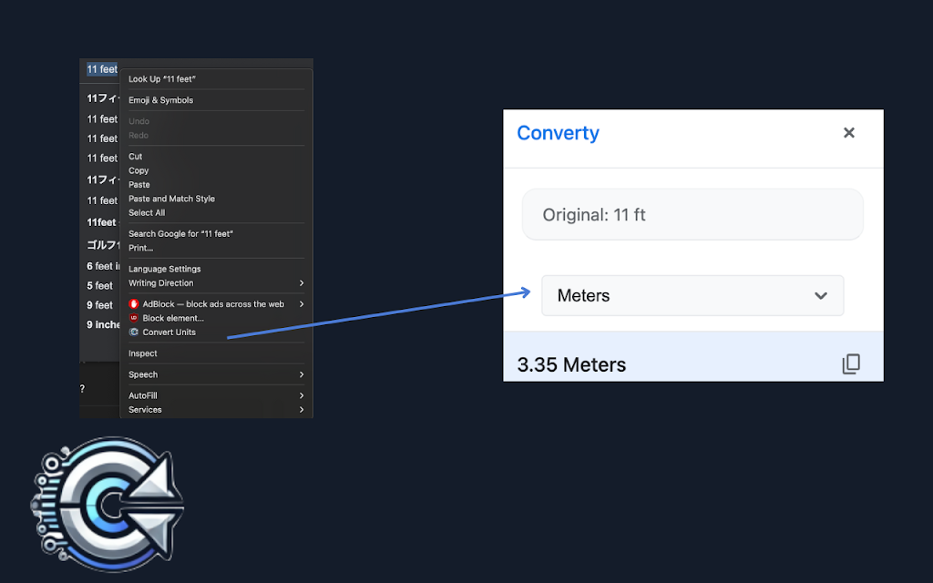Select the 9 inche suggestion row
933x583 pixels.
(x=102, y=325)
